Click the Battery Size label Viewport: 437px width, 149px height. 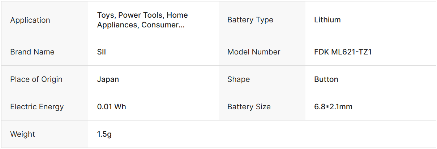(x=249, y=107)
